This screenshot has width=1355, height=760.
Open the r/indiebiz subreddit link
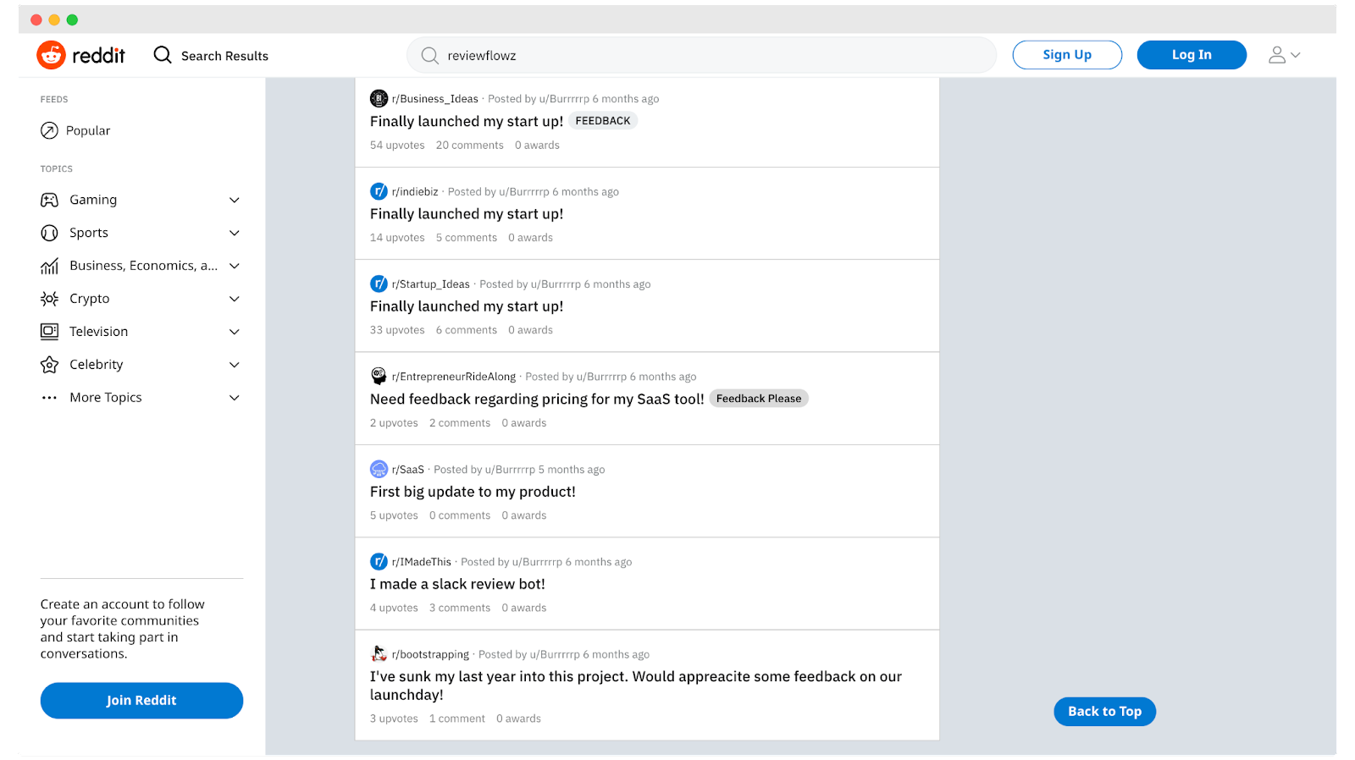click(415, 192)
